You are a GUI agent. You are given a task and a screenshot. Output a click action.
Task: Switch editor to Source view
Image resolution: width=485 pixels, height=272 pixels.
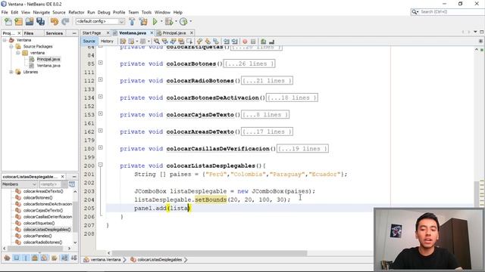tap(89, 41)
